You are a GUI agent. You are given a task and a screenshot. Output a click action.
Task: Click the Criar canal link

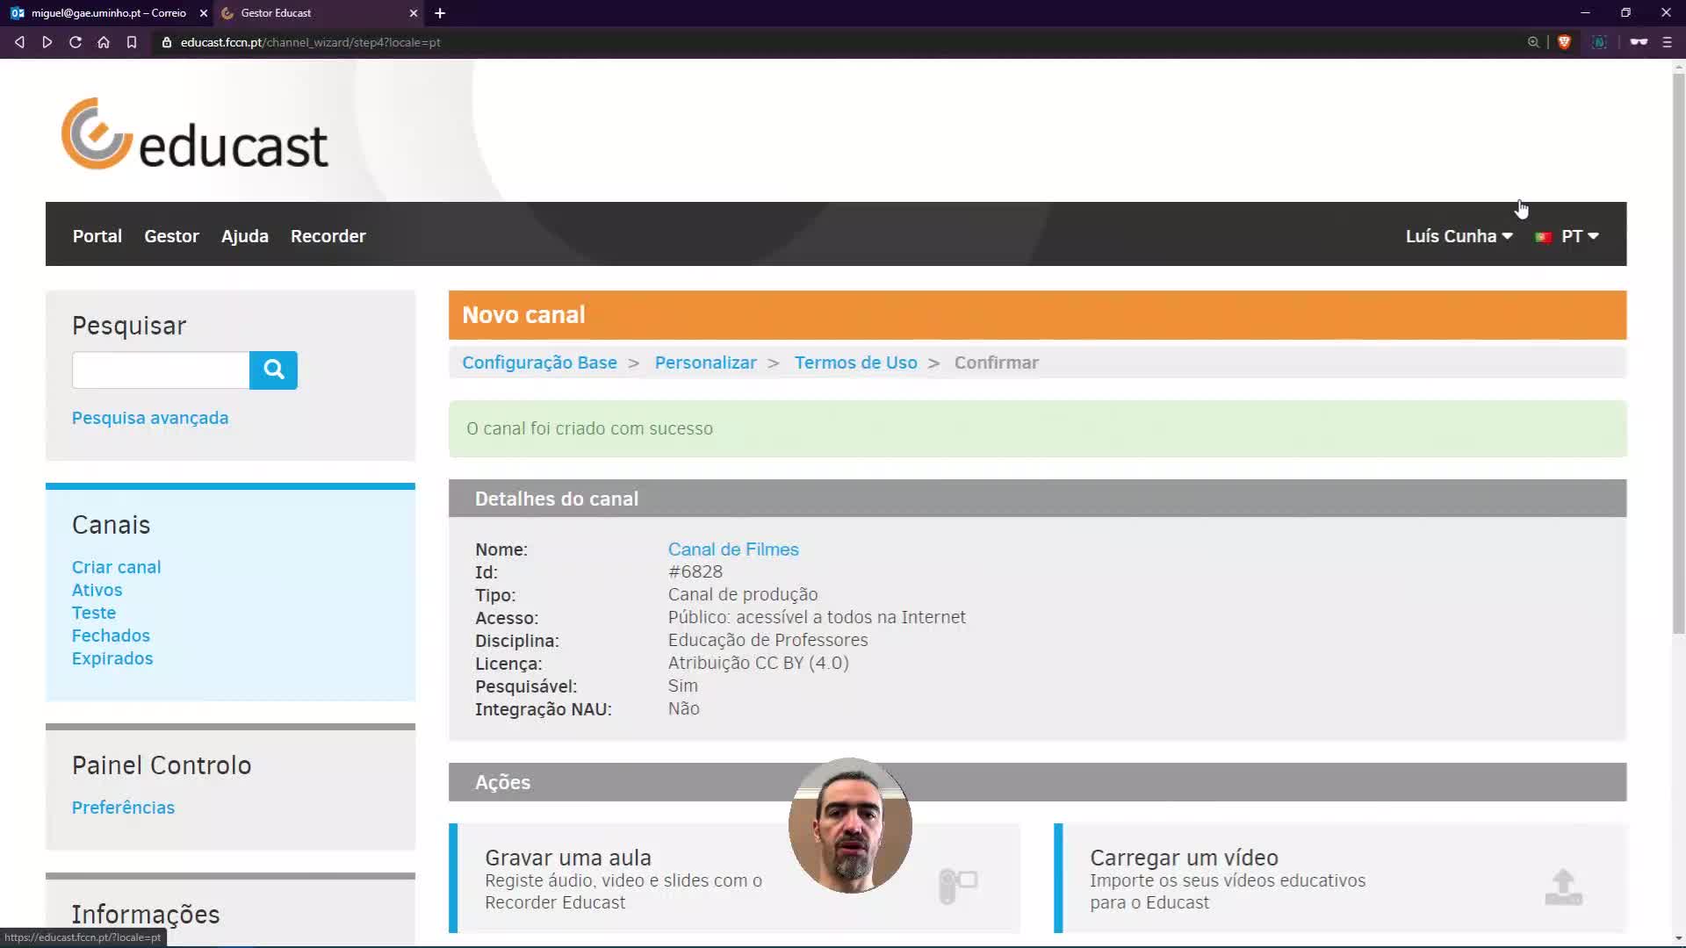116,567
